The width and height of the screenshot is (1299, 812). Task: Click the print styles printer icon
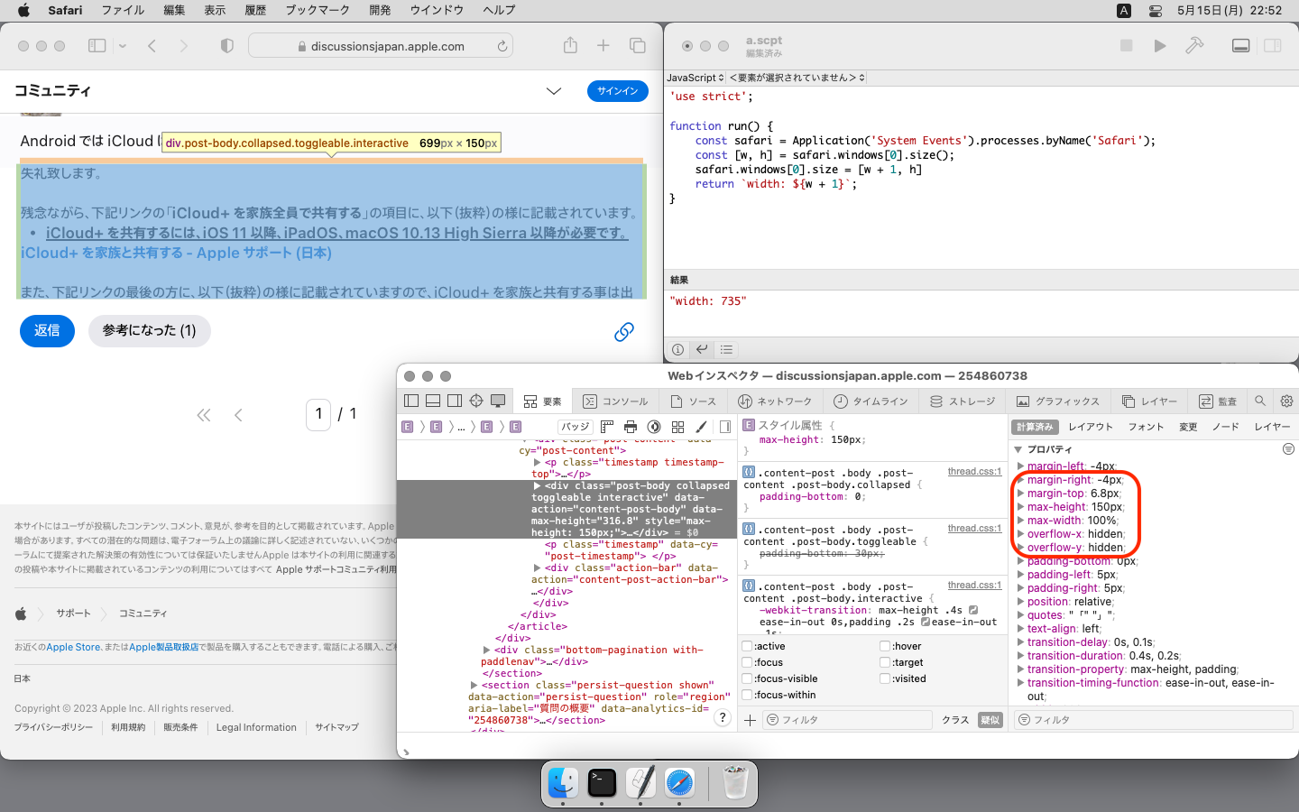coord(631,427)
